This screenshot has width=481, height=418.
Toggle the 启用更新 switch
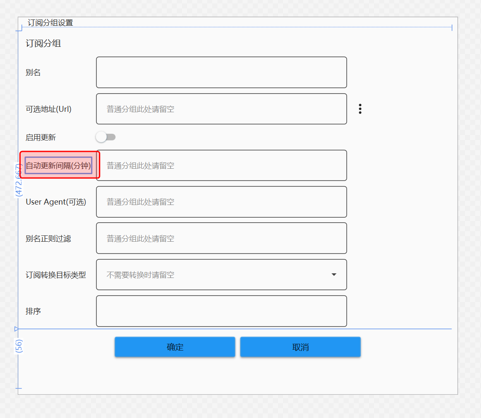click(x=105, y=137)
